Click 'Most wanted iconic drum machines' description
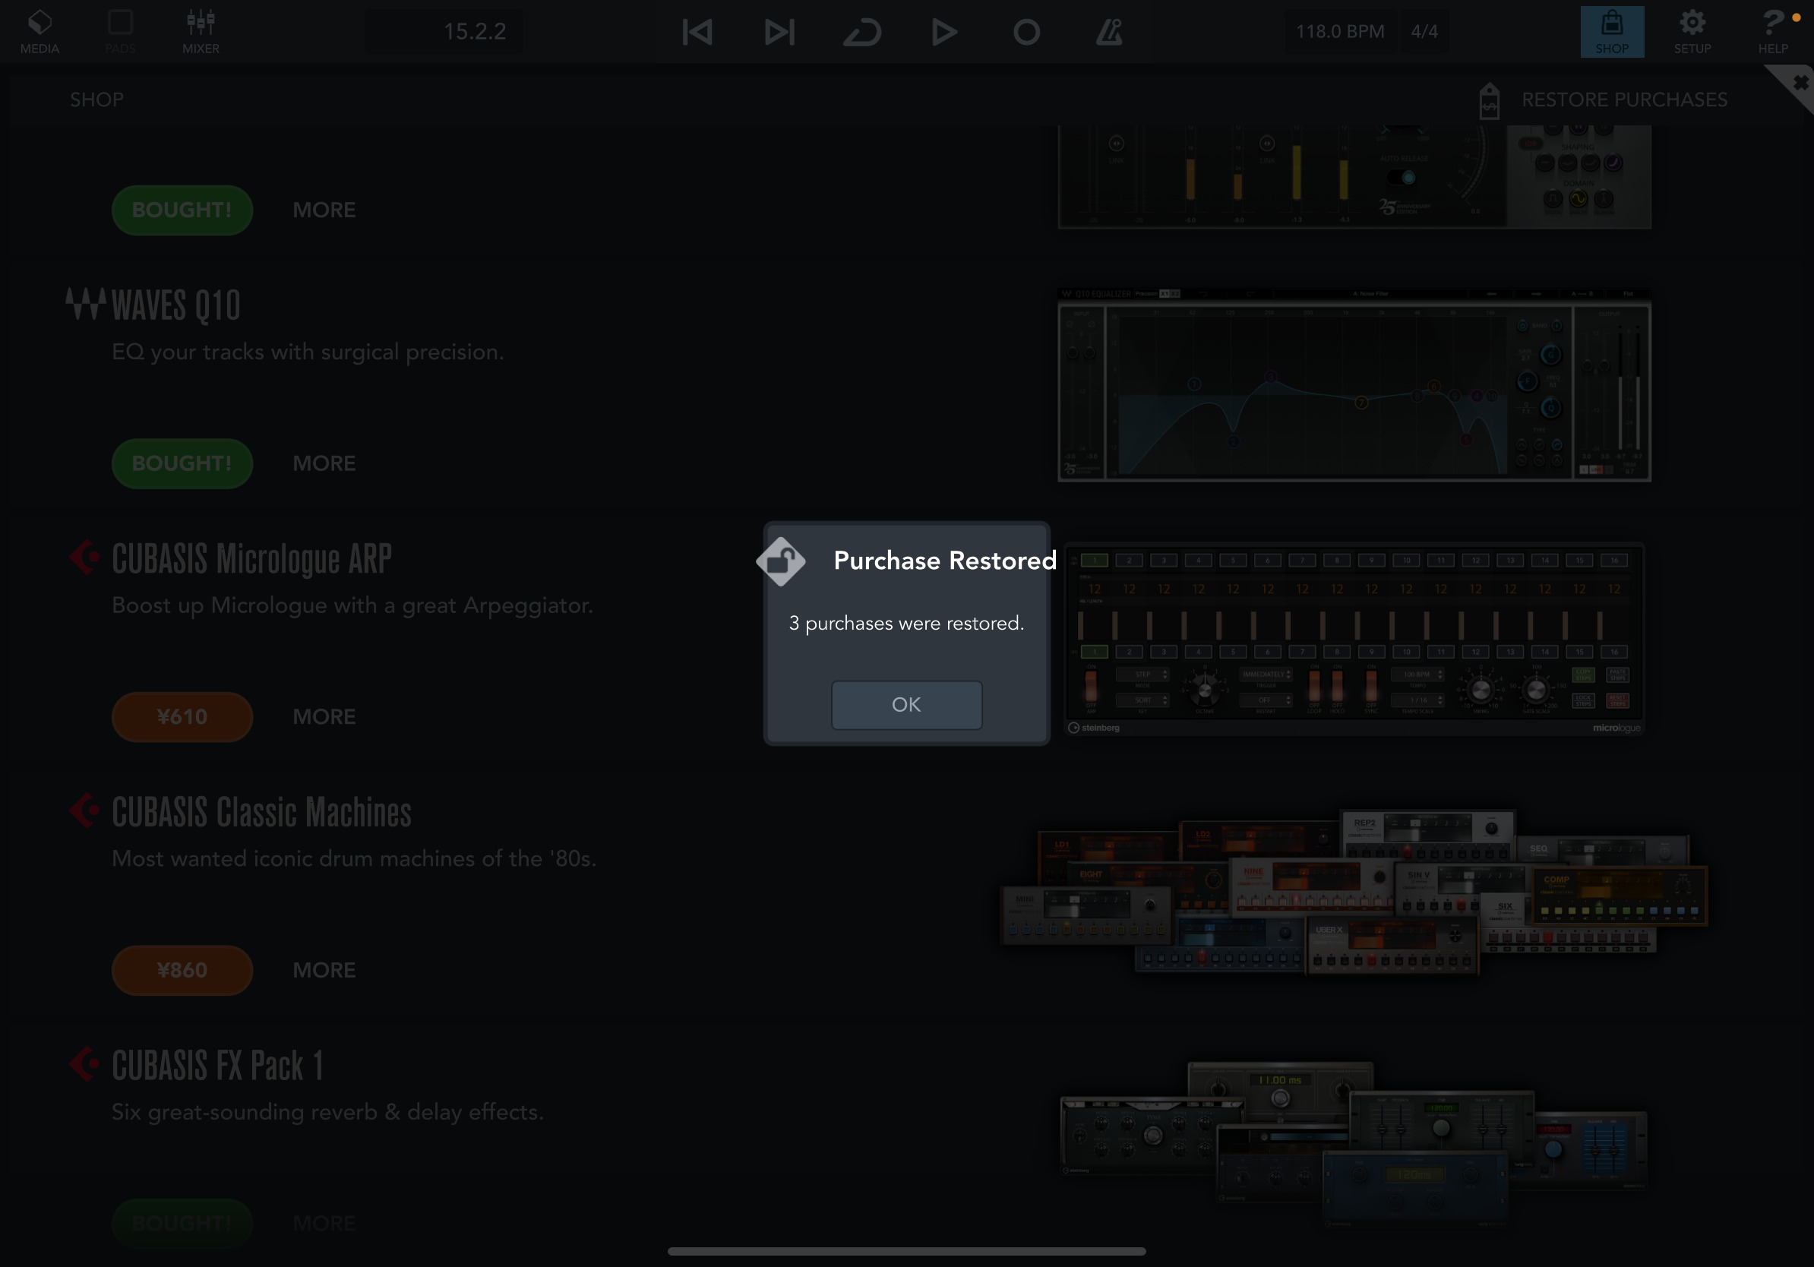 point(354,858)
